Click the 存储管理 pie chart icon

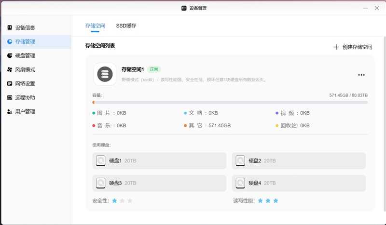(x=10, y=41)
